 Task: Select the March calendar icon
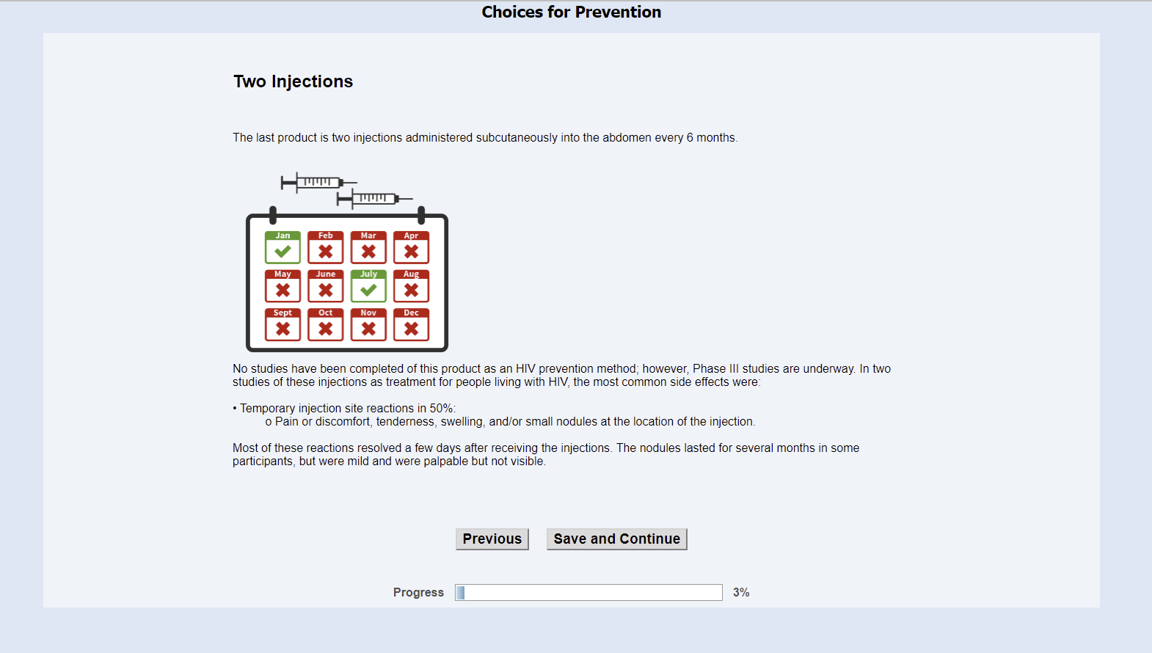coord(368,248)
